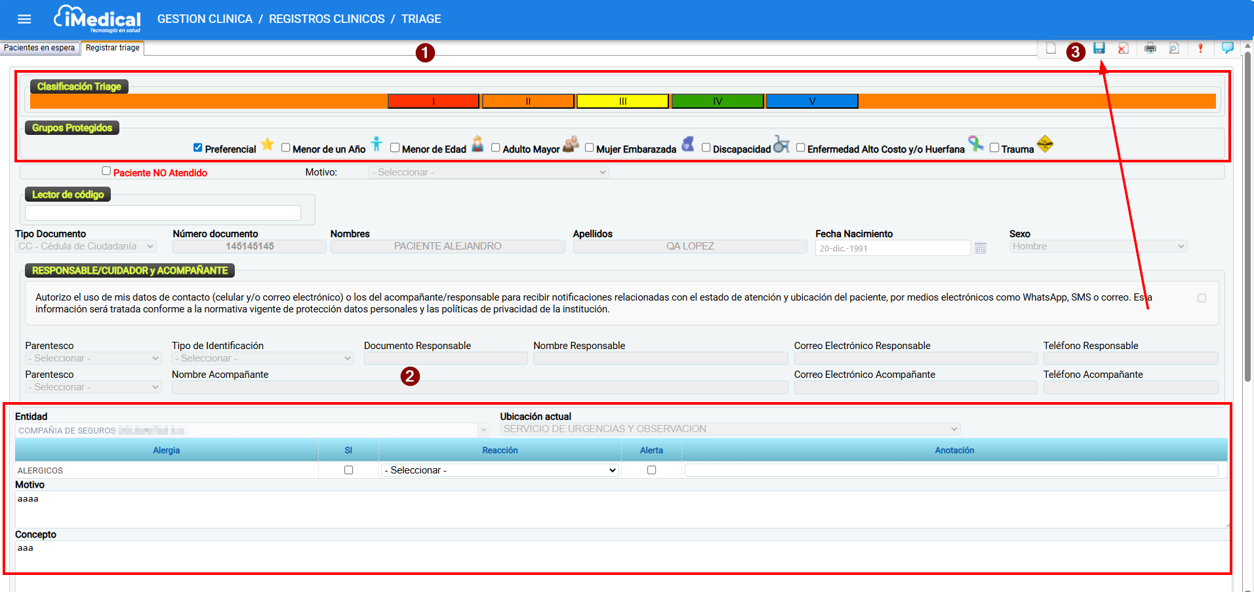Open the document preview magnifier icon
1254x592 pixels.
(1174, 48)
